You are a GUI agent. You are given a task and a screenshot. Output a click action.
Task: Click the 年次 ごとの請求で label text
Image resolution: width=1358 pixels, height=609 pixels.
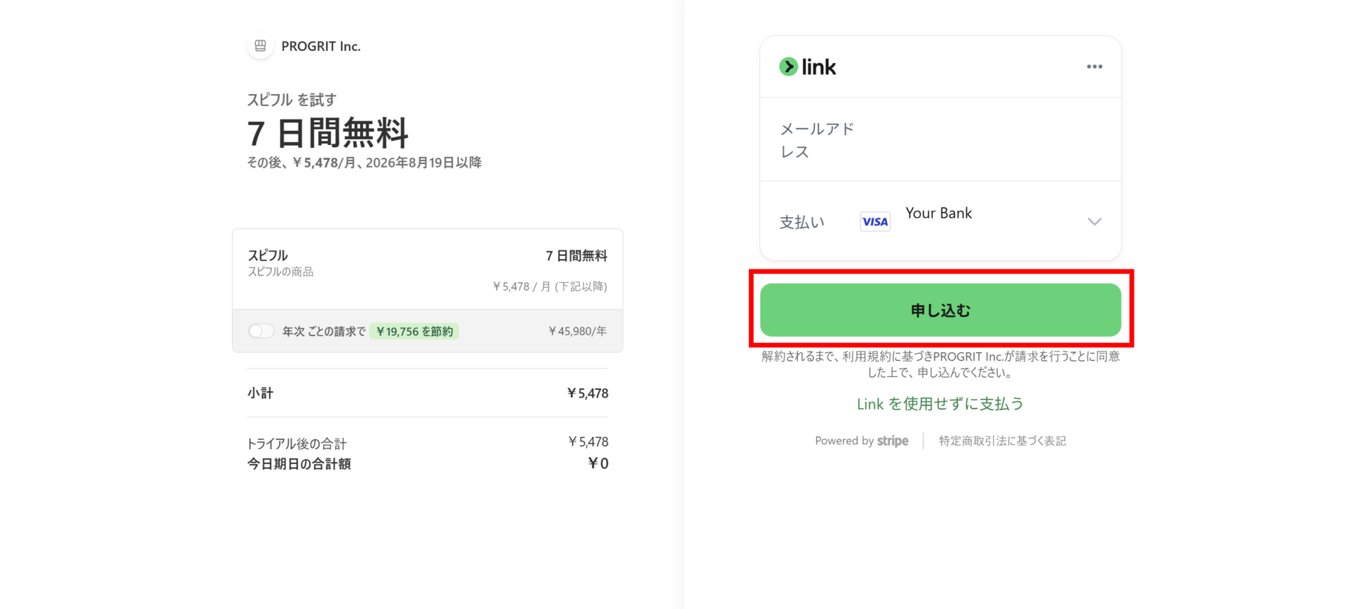coord(324,331)
